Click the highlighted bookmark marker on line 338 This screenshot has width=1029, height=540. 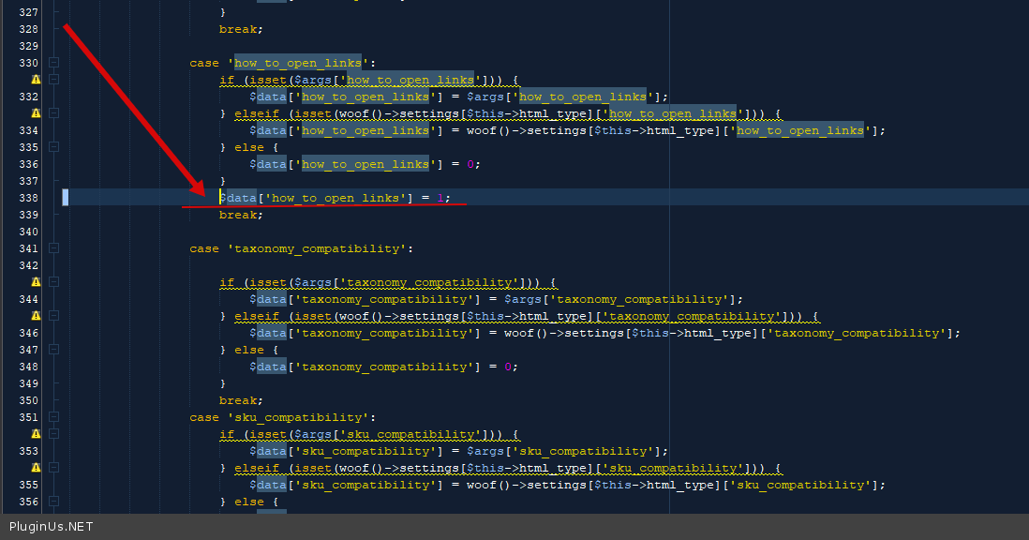coord(66,198)
